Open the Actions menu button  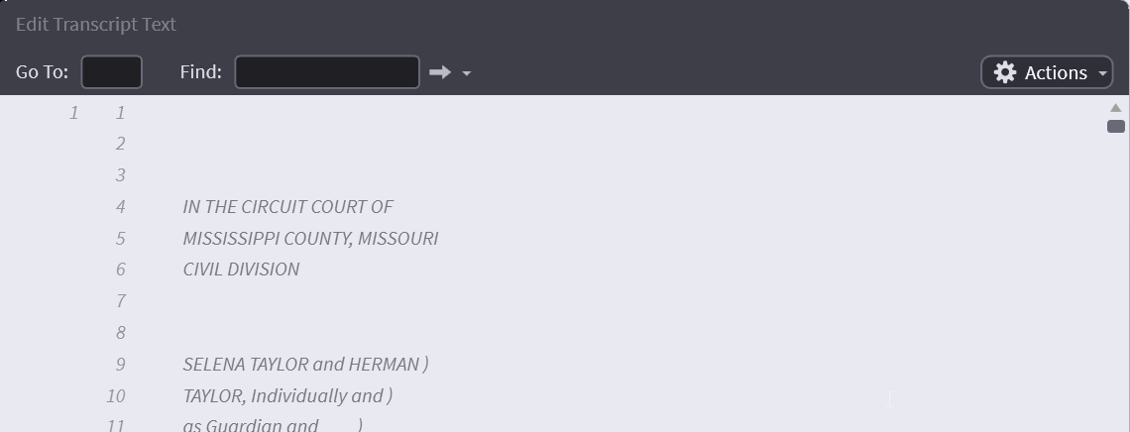point(1047,72)
